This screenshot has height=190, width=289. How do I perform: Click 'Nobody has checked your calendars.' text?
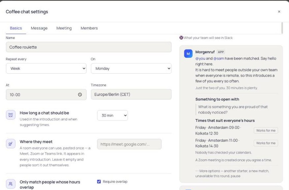[223, 153]
